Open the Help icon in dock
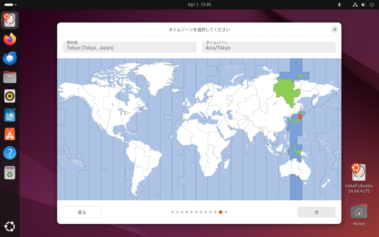Screen dimensions: 379x237 [x=10, y=153]
